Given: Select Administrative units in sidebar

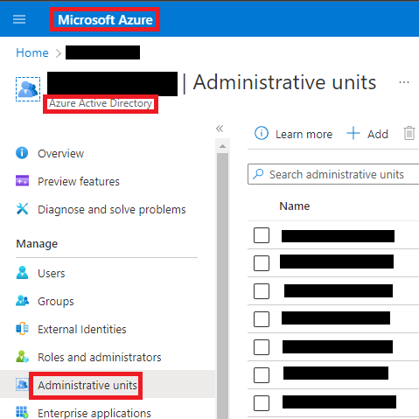Looking at the screenshot, I should coord(87,386).
